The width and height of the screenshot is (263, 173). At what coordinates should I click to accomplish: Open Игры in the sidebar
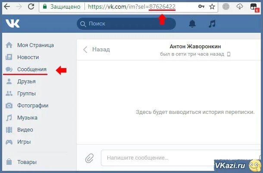(x=24, y=142)
